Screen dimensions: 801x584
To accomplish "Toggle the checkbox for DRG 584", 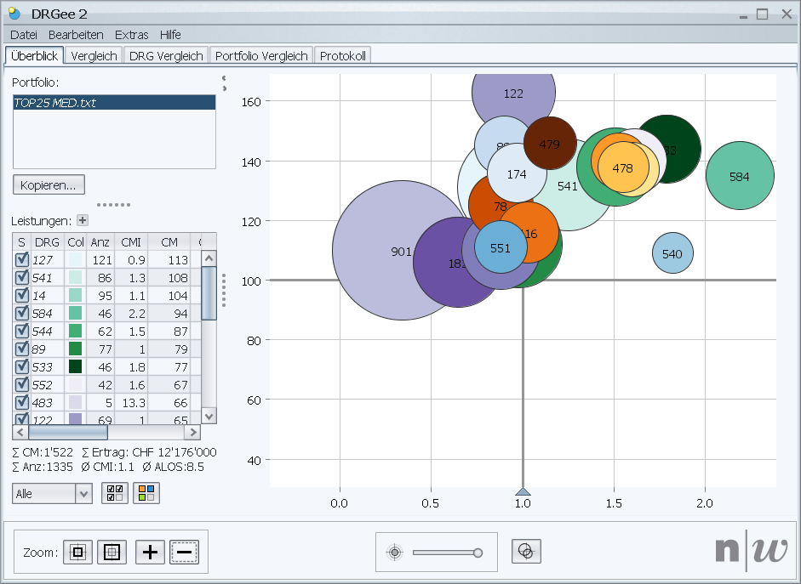I will point(22,314).
